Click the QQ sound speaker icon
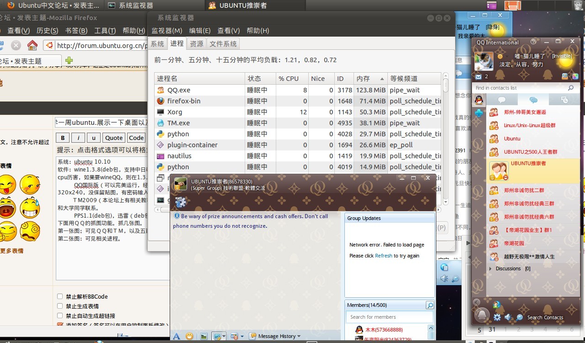 (509, 317)
